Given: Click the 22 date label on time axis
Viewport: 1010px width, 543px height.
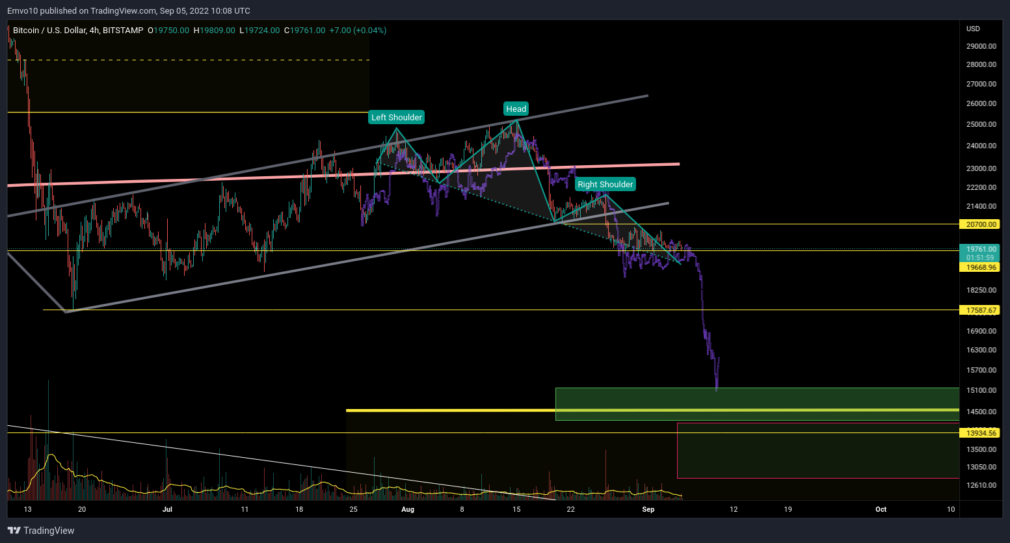Looking at the screenshot, I should 570,509.
